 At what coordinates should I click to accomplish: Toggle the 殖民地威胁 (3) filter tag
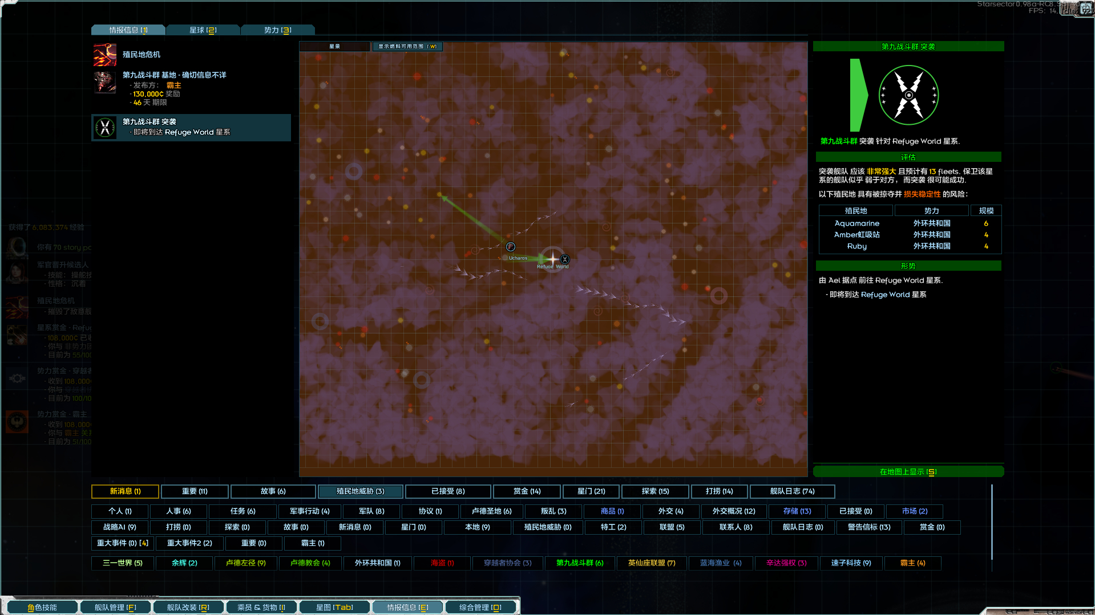[x=360, y=491]
